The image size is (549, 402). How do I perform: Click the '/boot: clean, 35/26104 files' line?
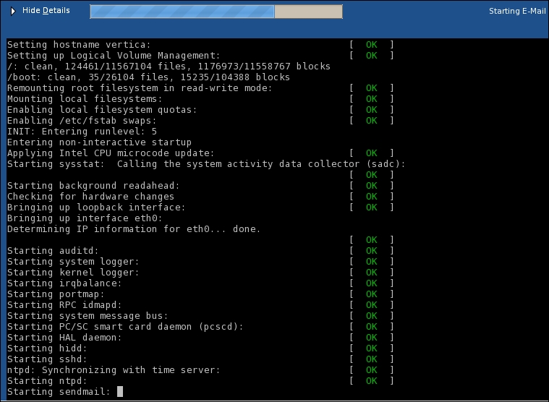tap(148, 77)
